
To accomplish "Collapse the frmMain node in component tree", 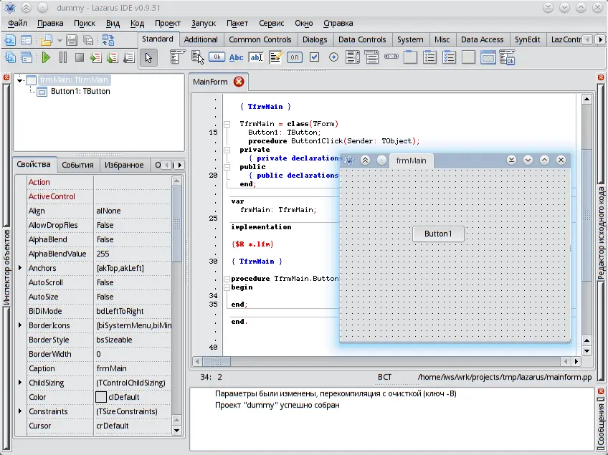I will coord(19,80).
